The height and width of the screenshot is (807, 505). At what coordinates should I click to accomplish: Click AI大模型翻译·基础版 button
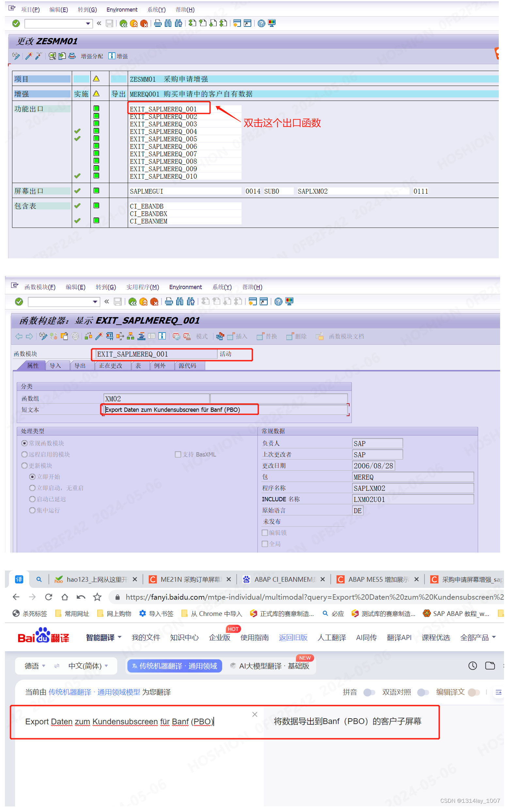[x=270, y=666]
